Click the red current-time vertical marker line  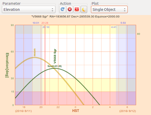tap(45, 65)
